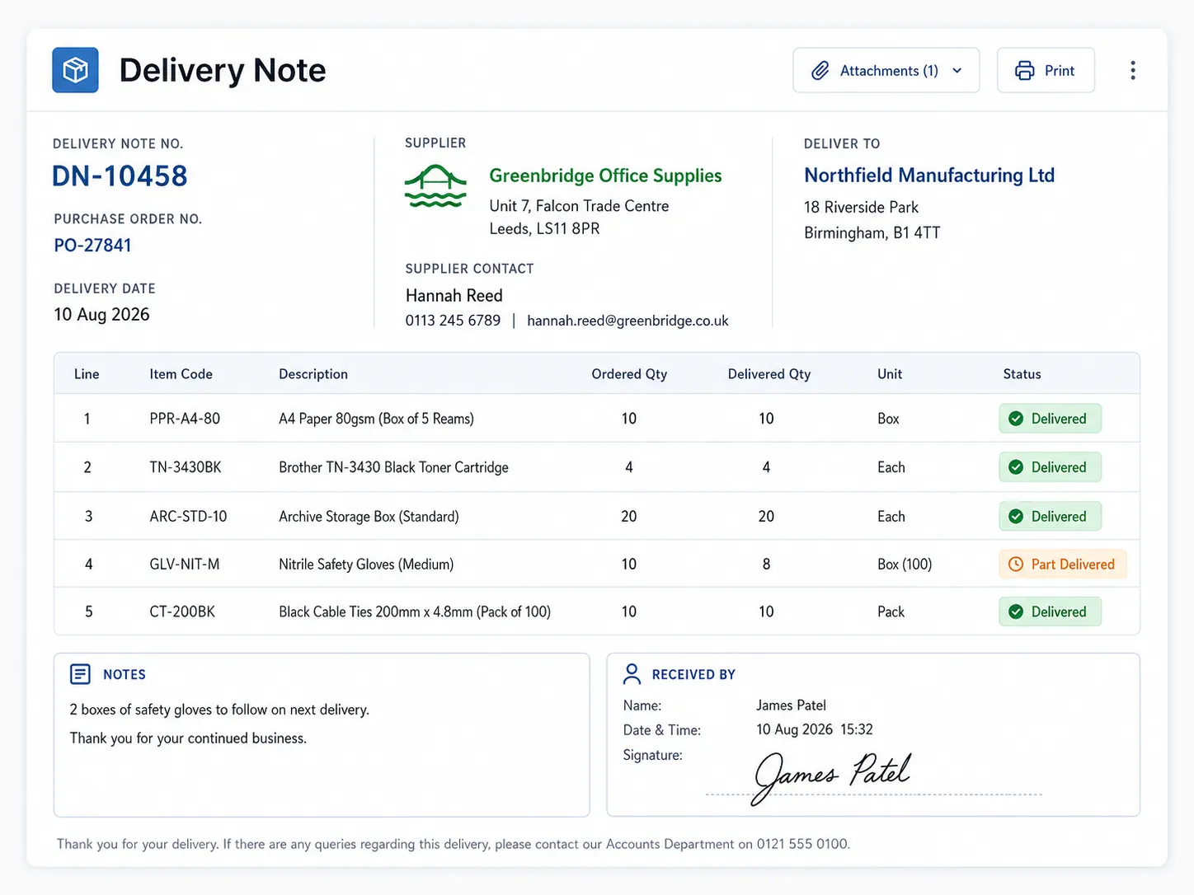This screenshot has height=895, width=1194.
Task: Open the three-dot more options menu
Action: click(x=1133, y=70)
